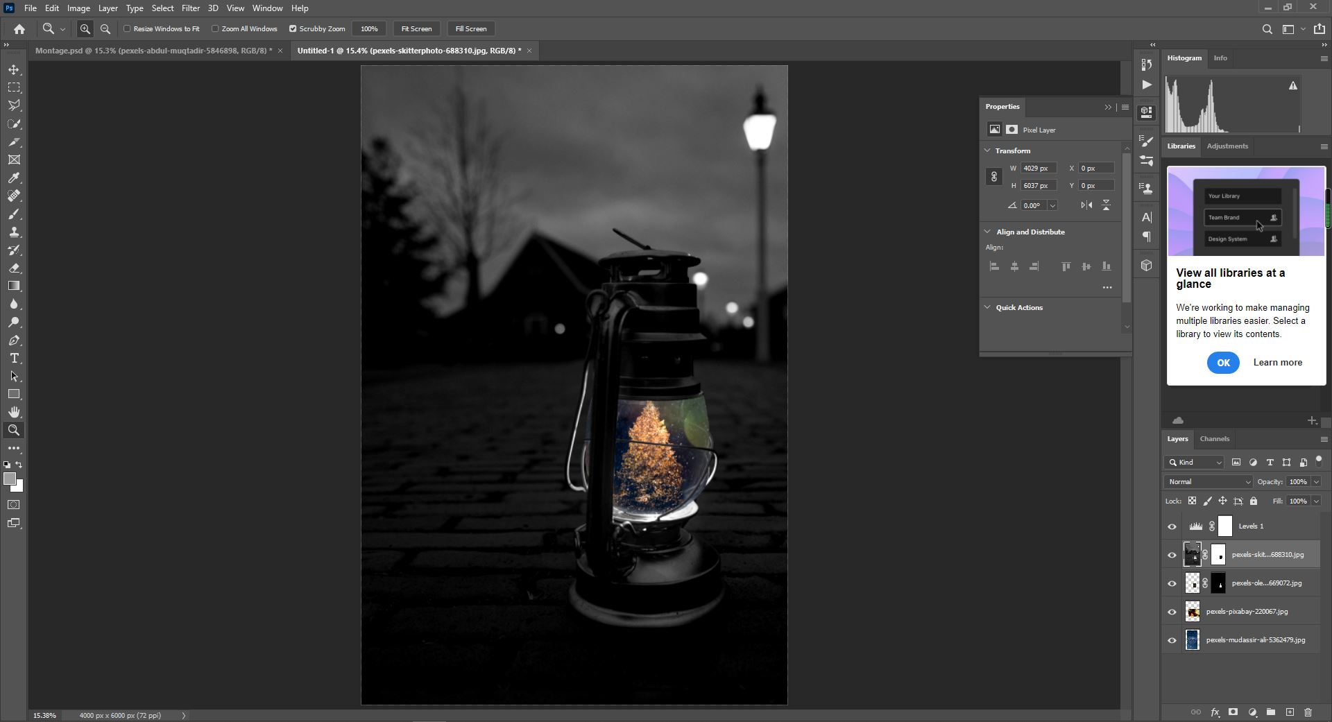The image size is (1332, 722).
Task: Click the Home icon in options bar
Action: (19, 29)
